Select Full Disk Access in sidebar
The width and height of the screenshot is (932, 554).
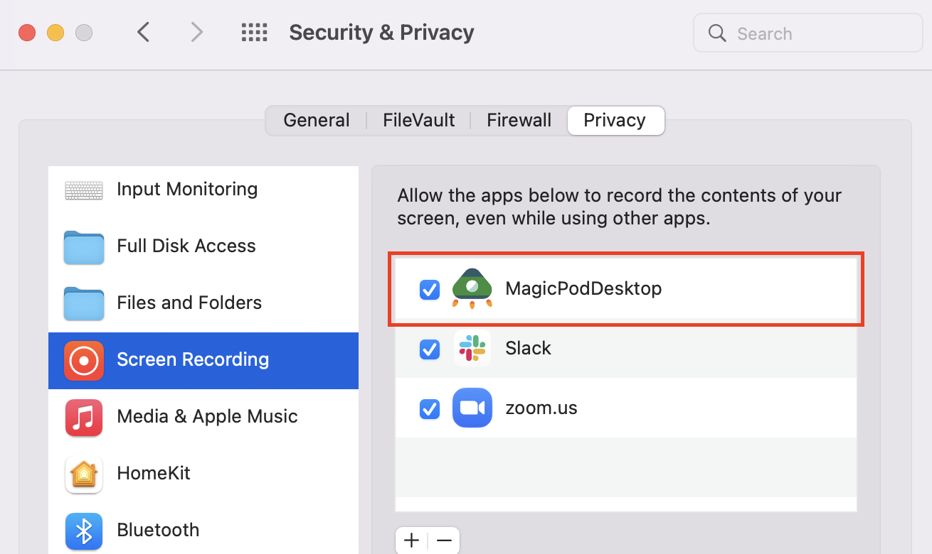click(203, 246)
